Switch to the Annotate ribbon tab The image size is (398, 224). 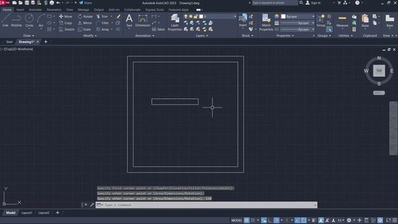pos(35,10)
